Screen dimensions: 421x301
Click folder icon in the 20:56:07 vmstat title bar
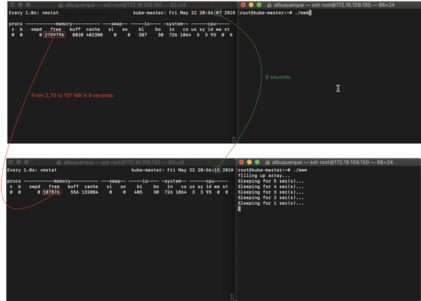point(60,4)
